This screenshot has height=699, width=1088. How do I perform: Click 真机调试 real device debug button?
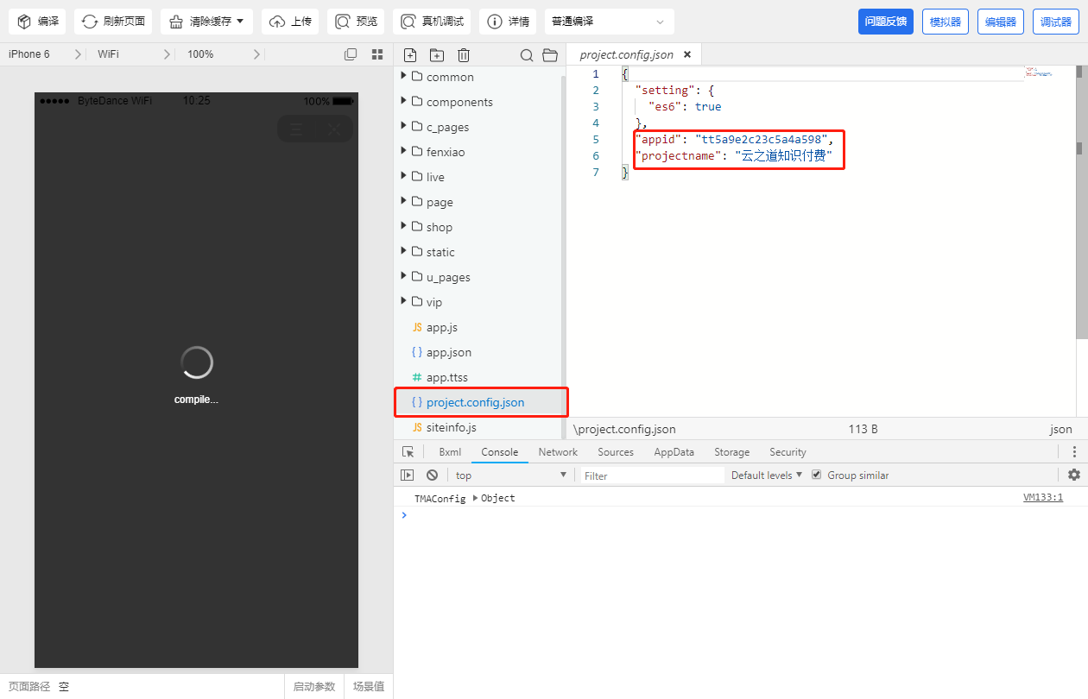pyautogui.click(x=432, y=22)
